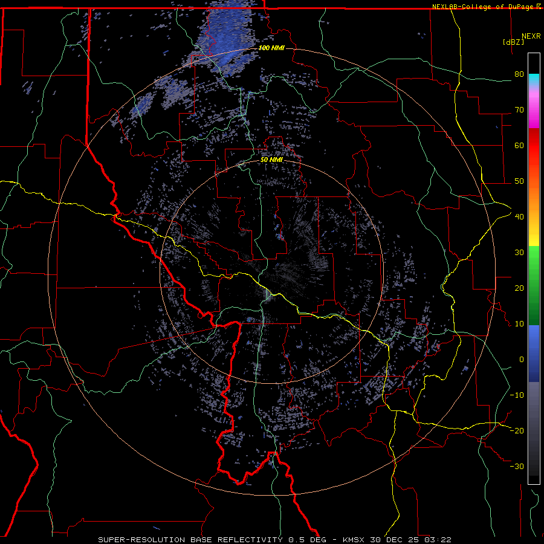Click the 20 value on the dBZ scale

[519, 288]
